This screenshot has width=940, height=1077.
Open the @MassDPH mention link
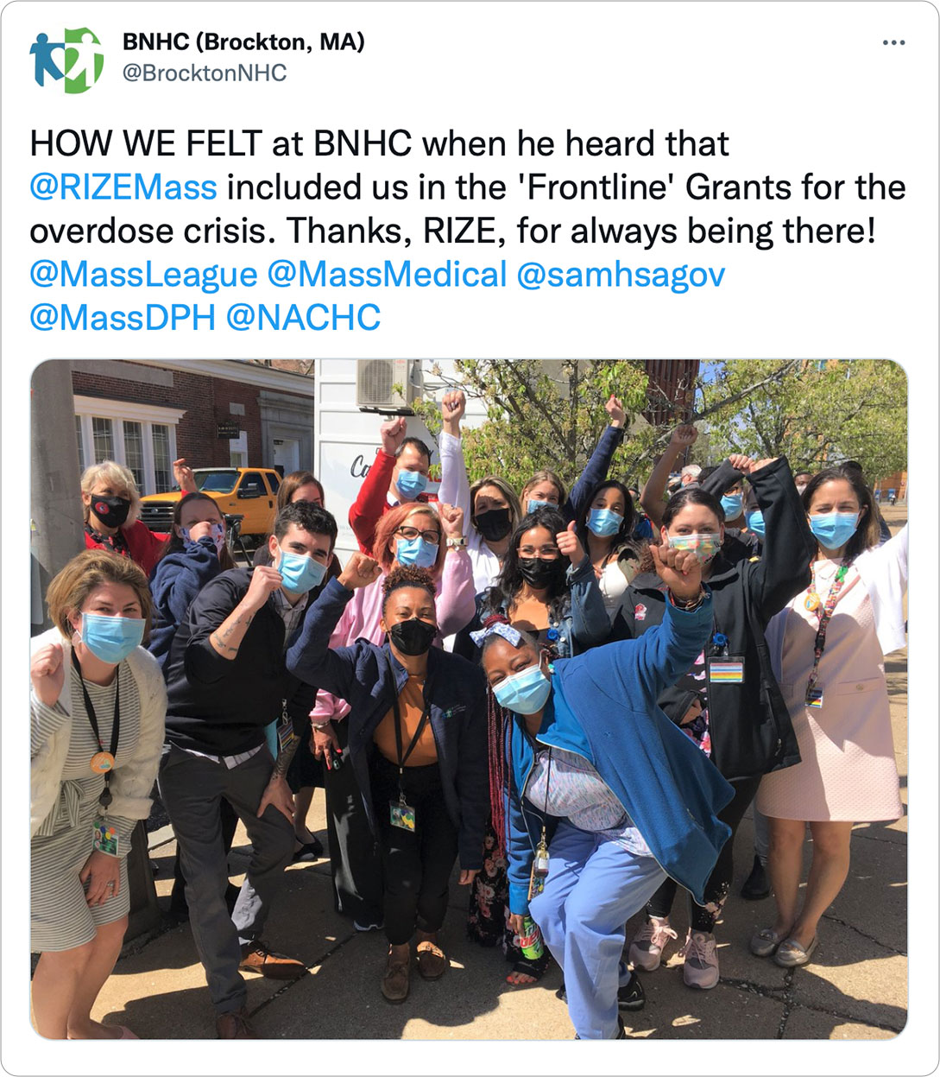(x=123, y=318)
